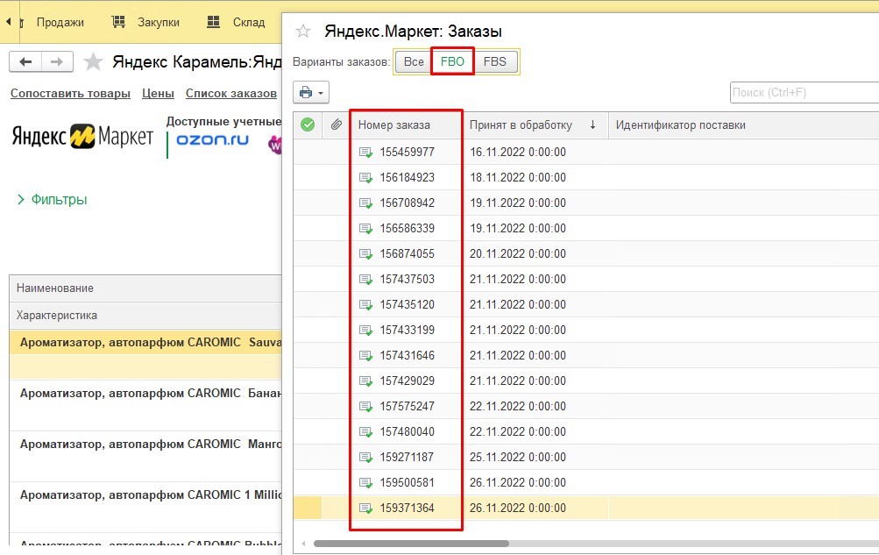879x555 pixels.
Task: Click the ozon.ru account logo
Action: click(212, 139)
